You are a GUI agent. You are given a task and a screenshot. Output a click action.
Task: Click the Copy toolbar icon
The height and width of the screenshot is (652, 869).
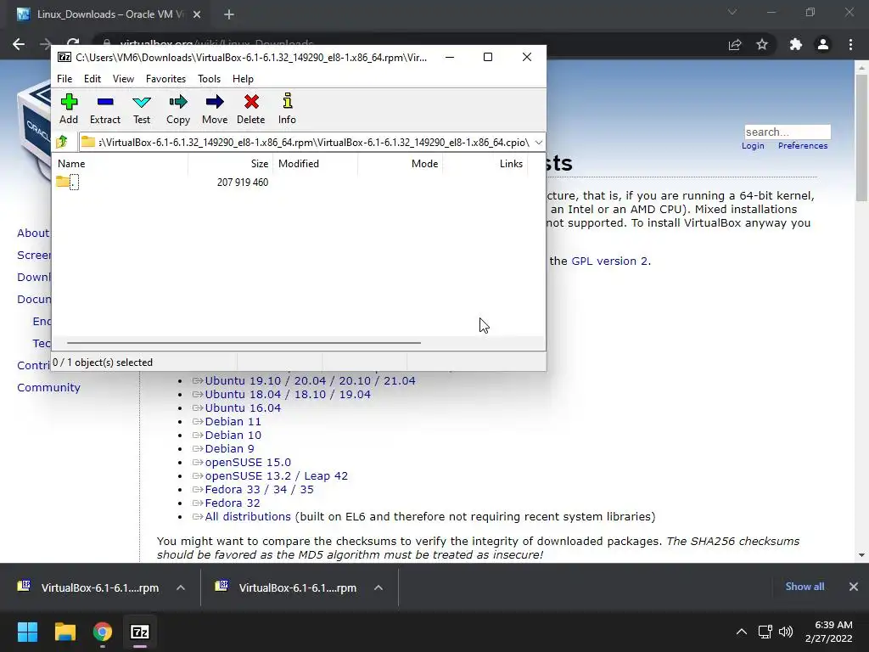click(178, 110)
